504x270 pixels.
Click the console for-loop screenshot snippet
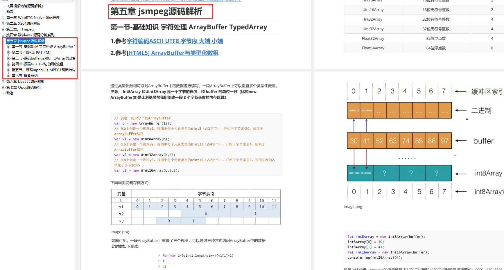click(196, 261)
